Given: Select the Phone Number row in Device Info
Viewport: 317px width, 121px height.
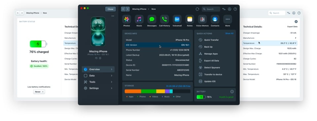Looking at the screenshot, I should coord(157,50).
